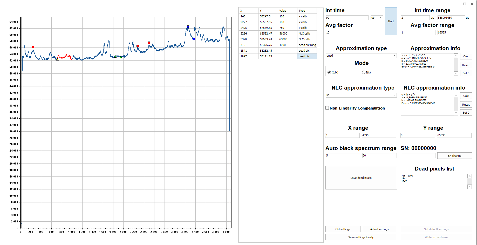Select the I(pix) mode radio button
Viewport: 477px width, 245px height.
pos(329,72)
